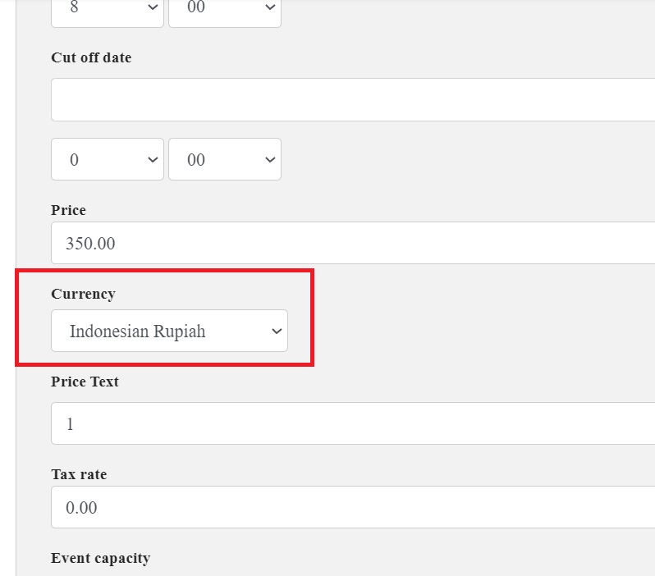Click the Currency label text
The width and height of the screenshot is (655, 576).
pyautogui.click(x=83, y=294)
